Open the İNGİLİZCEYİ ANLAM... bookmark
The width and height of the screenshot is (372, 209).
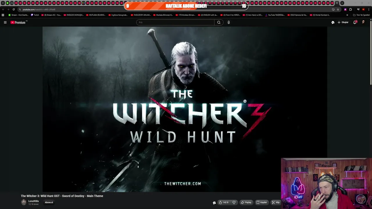(x=141, y=15)
